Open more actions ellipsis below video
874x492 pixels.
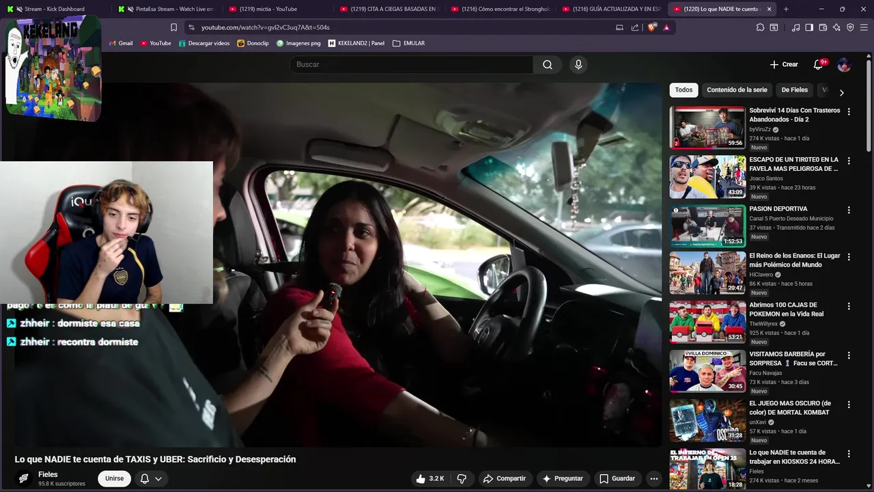click(x=653, y=478)
